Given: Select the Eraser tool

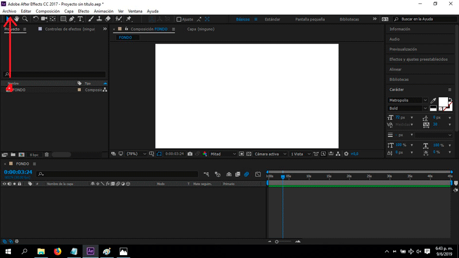Looking at the screenshot, I should [x=108, y=19].
